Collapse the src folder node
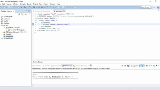 2,25
